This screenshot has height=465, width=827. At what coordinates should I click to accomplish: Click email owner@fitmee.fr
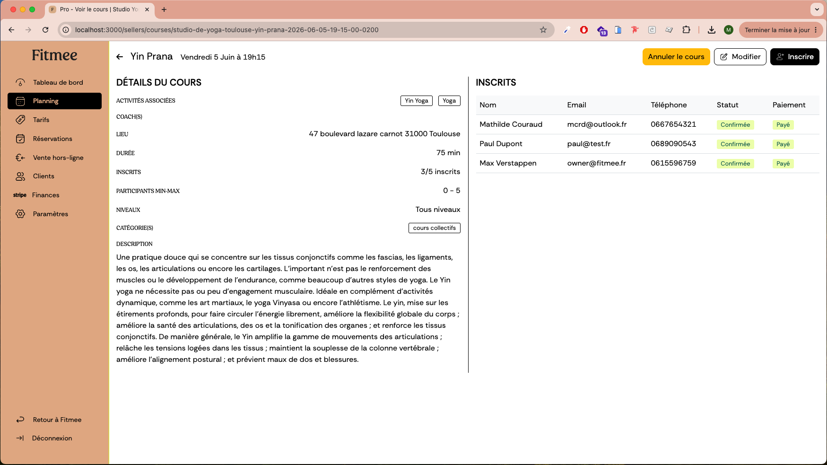596,163
